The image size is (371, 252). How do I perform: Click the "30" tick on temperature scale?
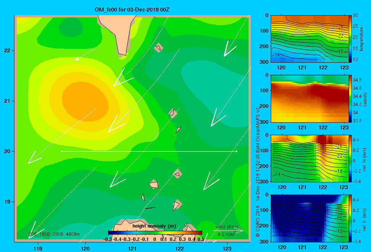click(355, 15)
